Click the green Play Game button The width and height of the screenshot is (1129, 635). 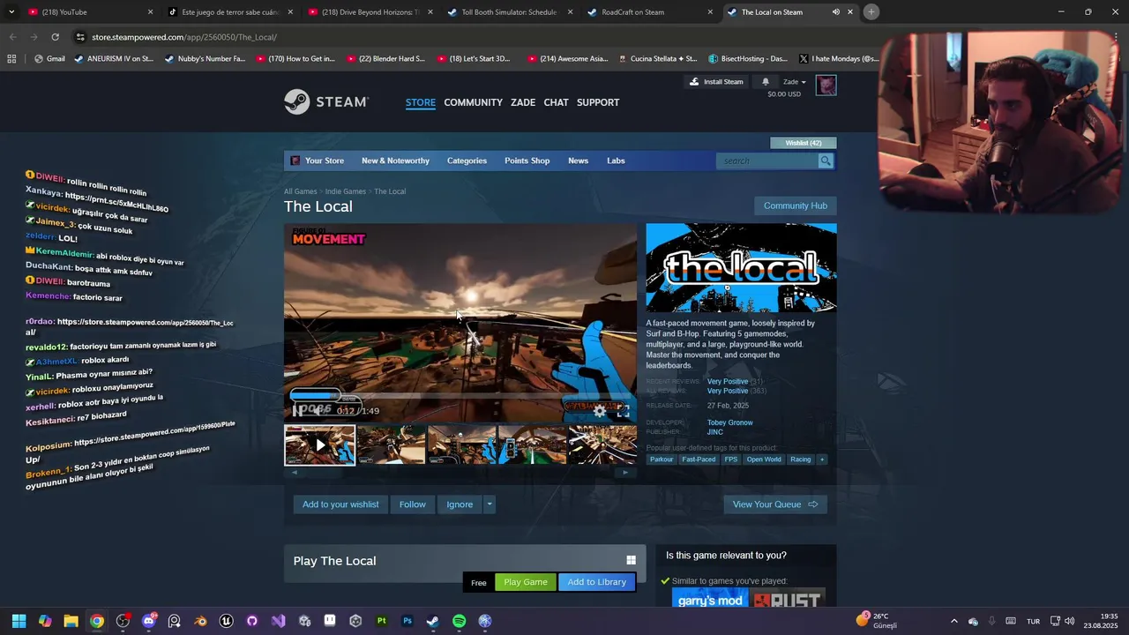point(526,582)
